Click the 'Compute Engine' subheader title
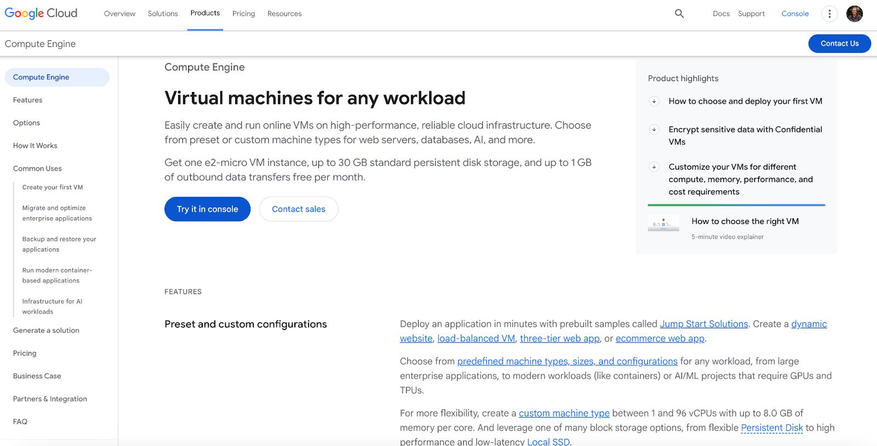Viewport: 877px width, 446px height. [x=40, y=44]
